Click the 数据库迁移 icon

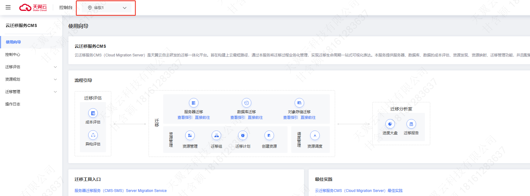click(x=247, y=103)
